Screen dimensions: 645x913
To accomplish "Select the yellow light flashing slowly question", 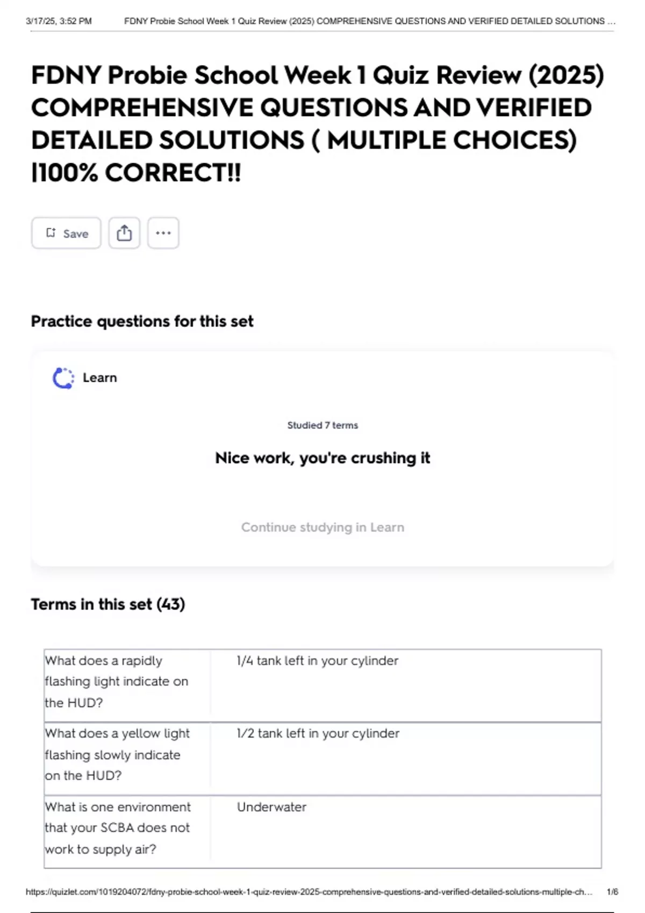I will [x=117, y=755].
